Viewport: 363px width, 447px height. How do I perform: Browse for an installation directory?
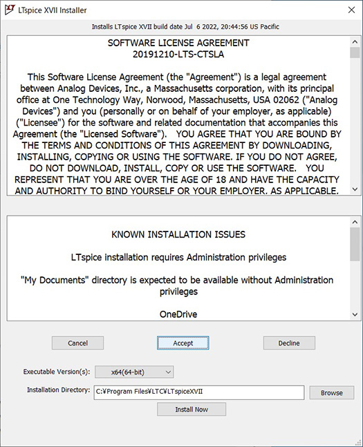click(x=332, y=393)
